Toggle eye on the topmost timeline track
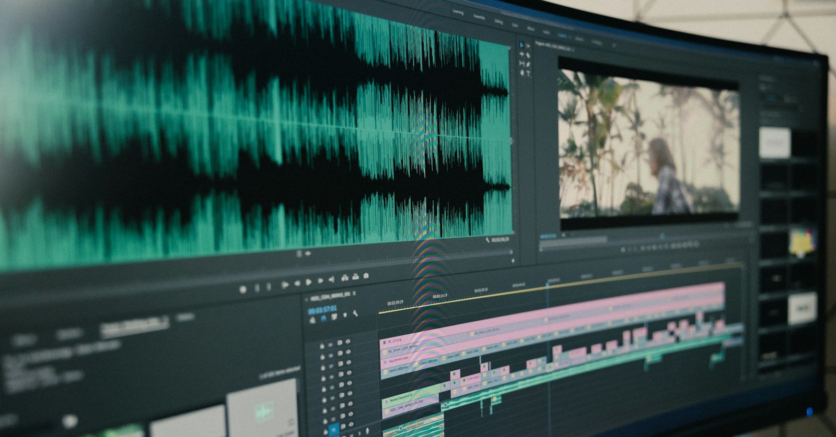This screenshot has height=437, width=836. [x=348, y=342]
